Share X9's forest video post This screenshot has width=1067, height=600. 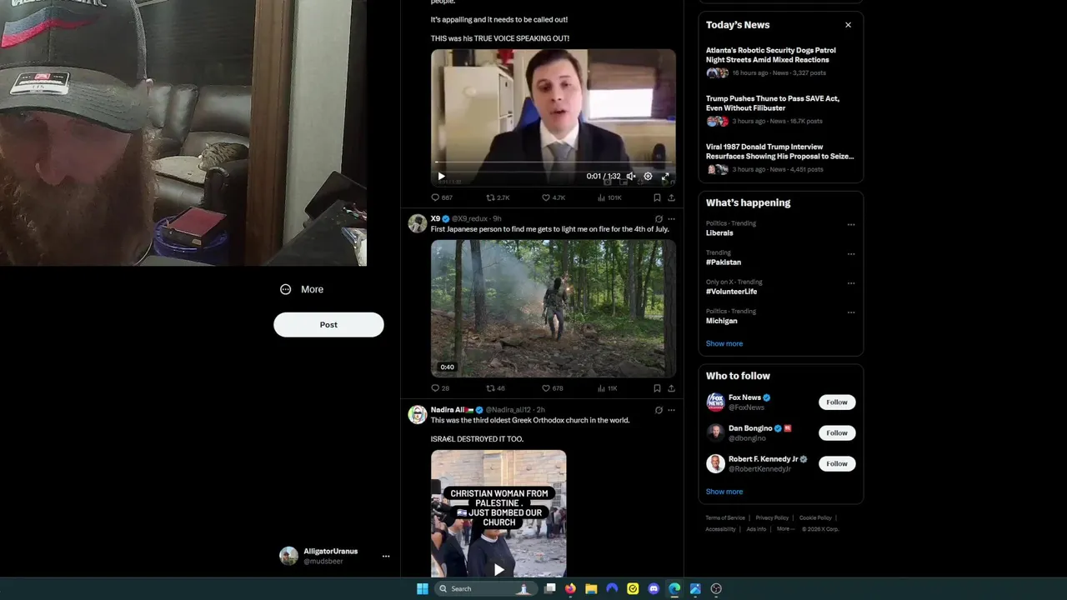671,388
